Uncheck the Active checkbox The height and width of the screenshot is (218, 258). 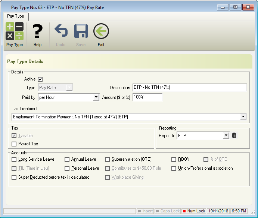pos(40,79)
